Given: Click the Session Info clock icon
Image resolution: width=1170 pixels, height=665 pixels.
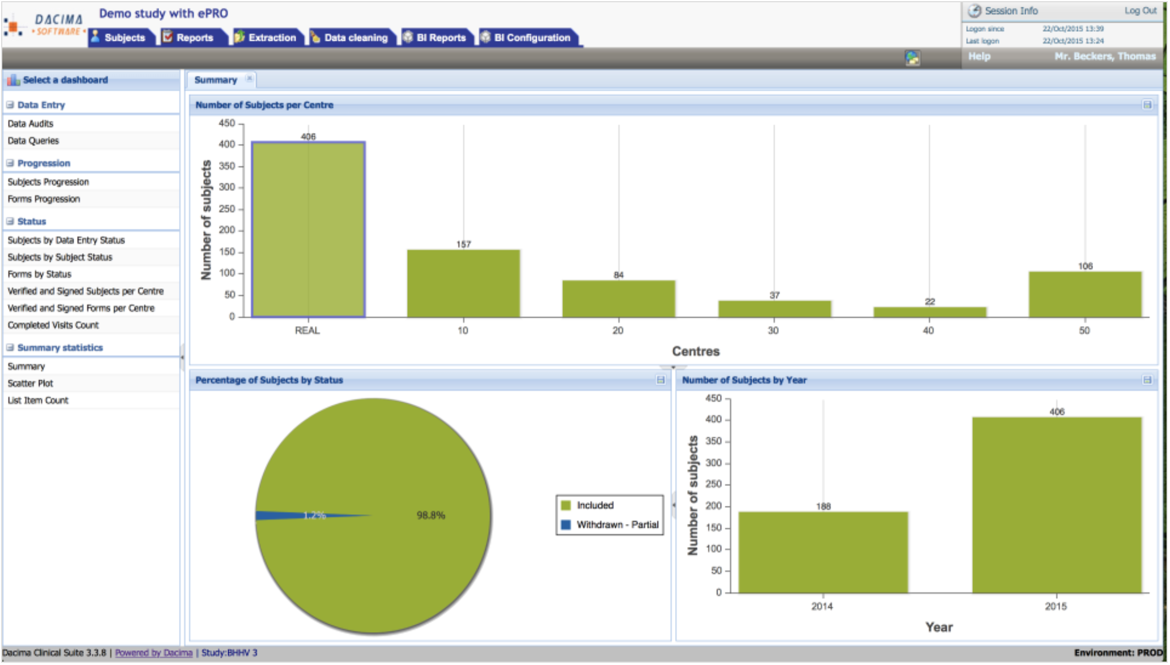Looking at the screenshot, I should (974, 11).
